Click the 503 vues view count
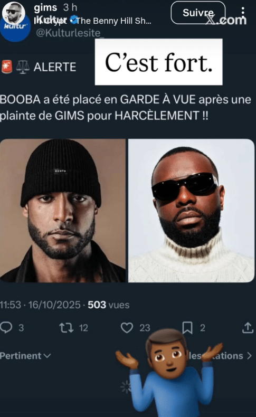 (x=108, y=305)
